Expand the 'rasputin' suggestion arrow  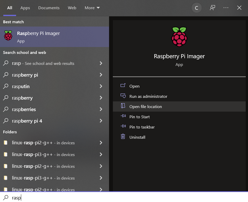coord(101,86)
